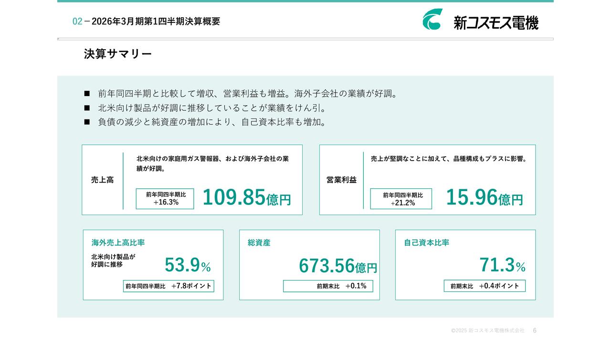Click the 53.9% value

click(188, 265)
